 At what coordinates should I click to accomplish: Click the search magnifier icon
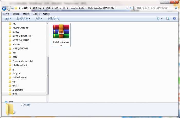coord(176,8)
